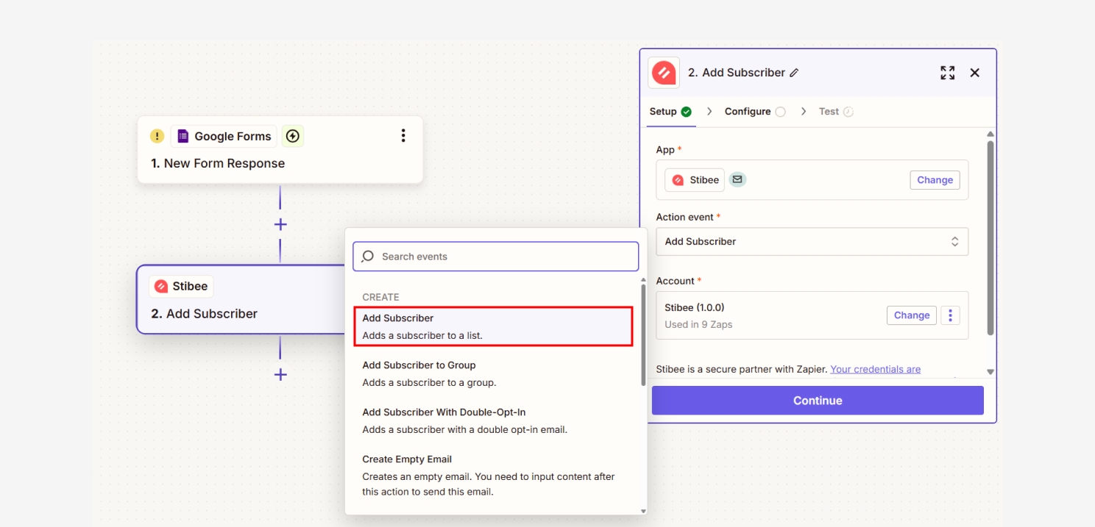Open the Action event dropdown

pos(812,242)
